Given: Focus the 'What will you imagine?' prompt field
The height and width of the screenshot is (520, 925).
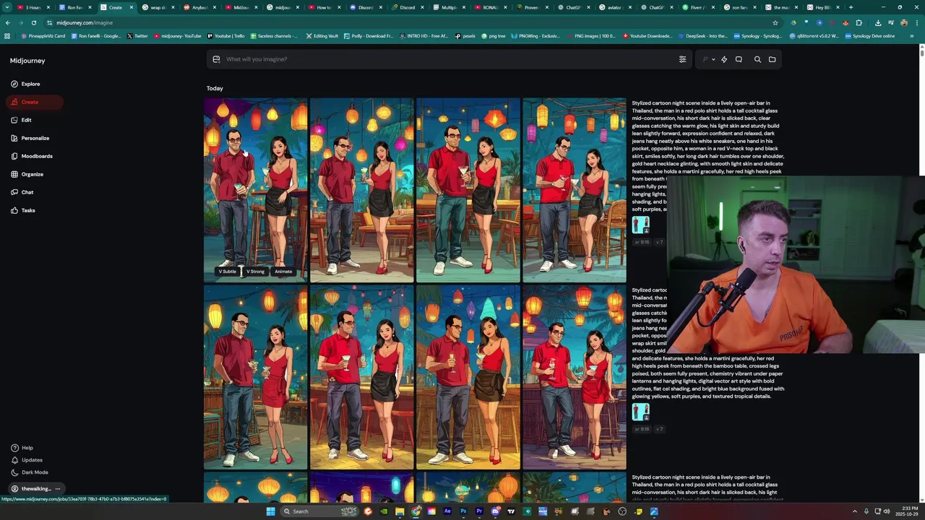Looking at the screenshot, I should click(448, 59).
